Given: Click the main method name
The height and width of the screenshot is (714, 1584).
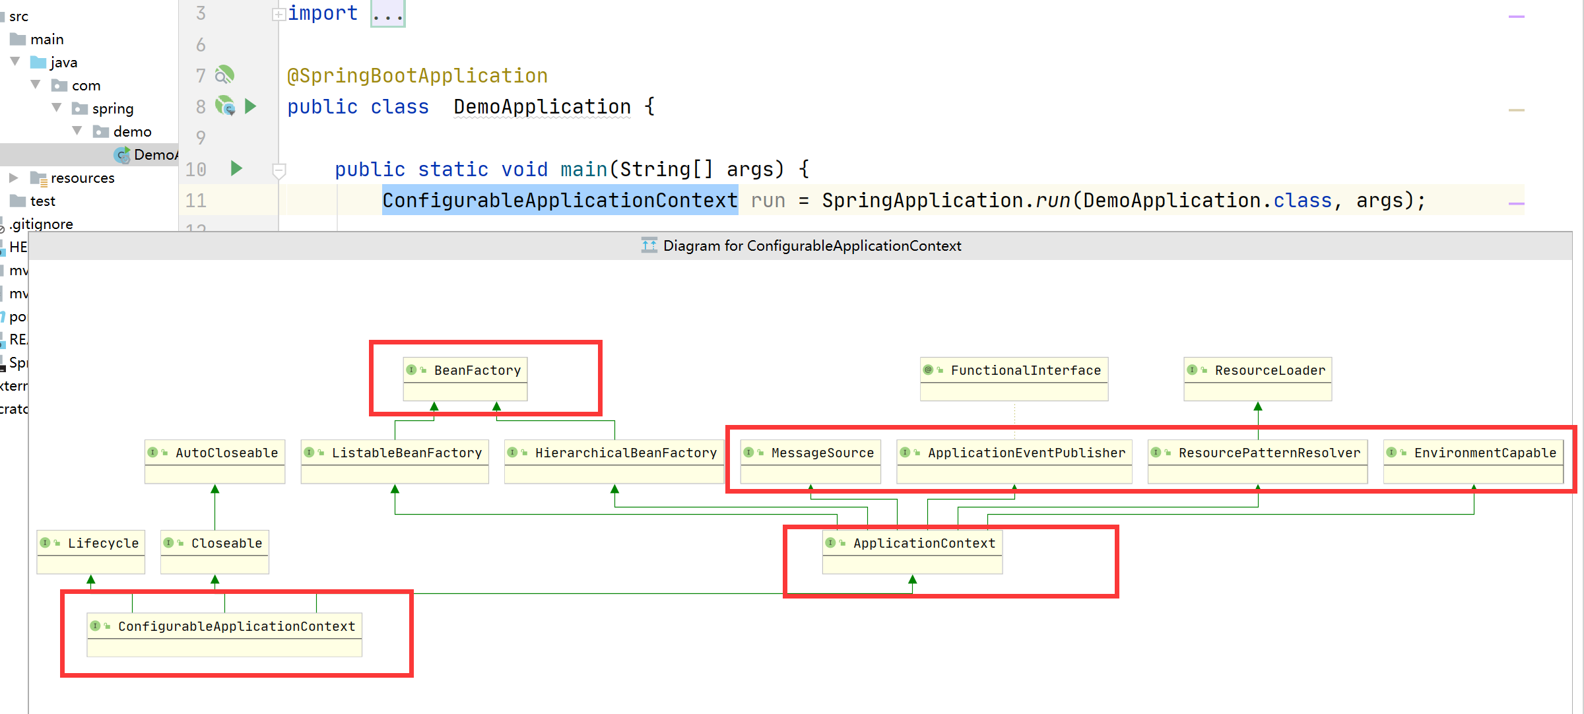Looking at the screenshot, I should coord(583,169).
